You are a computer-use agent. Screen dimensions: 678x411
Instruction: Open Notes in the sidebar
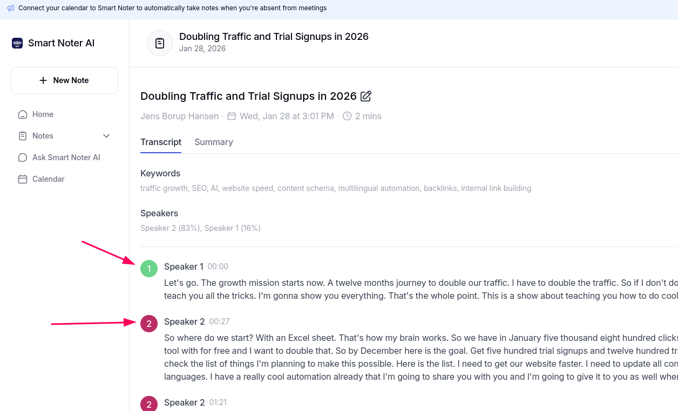(x=43, y=136)
